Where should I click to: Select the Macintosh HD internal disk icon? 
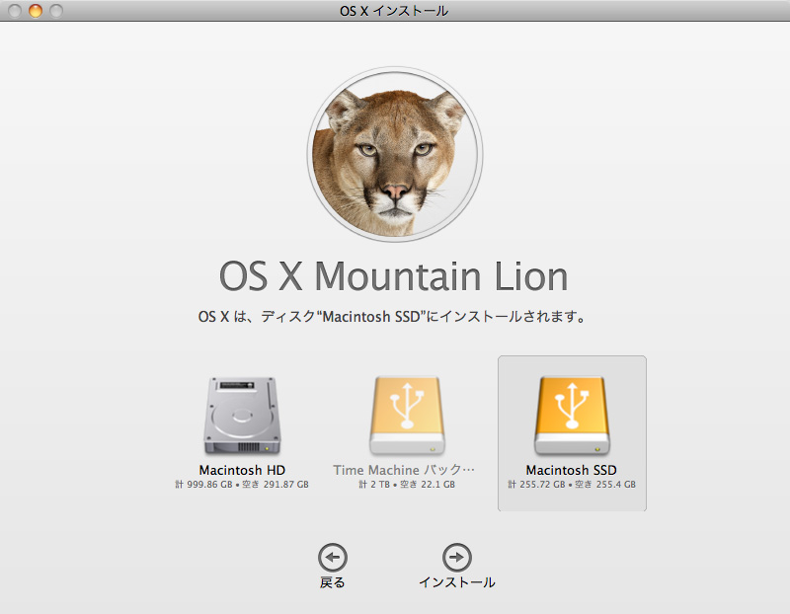coord(242,416)
